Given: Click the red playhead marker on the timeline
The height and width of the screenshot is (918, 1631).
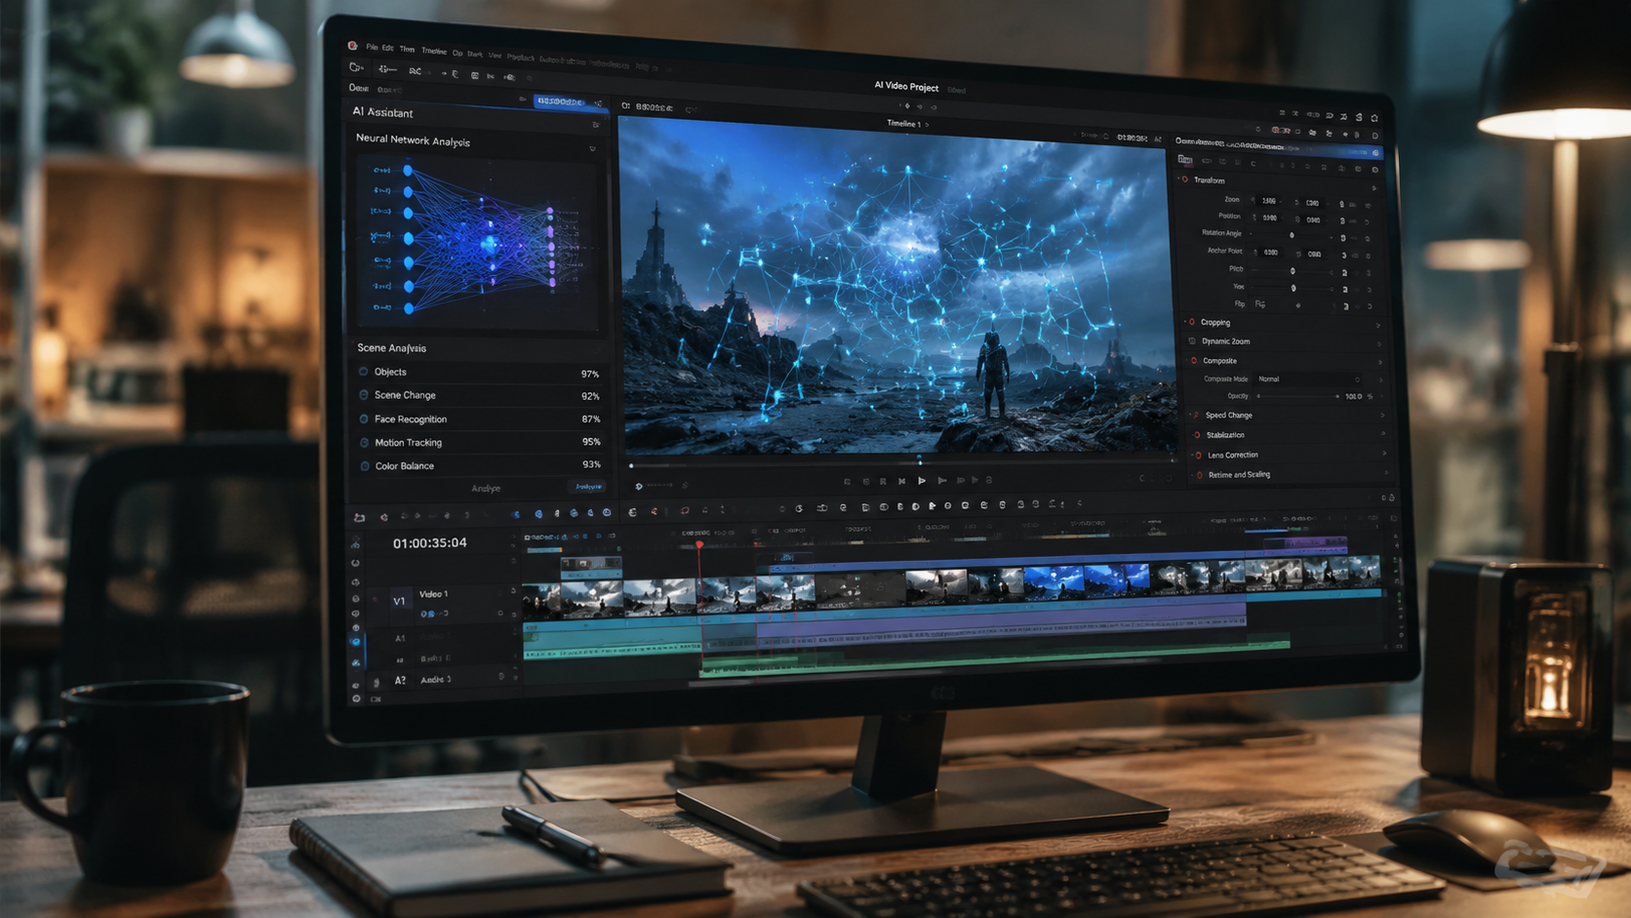Looking at the screenshot, I should [699, 544].
